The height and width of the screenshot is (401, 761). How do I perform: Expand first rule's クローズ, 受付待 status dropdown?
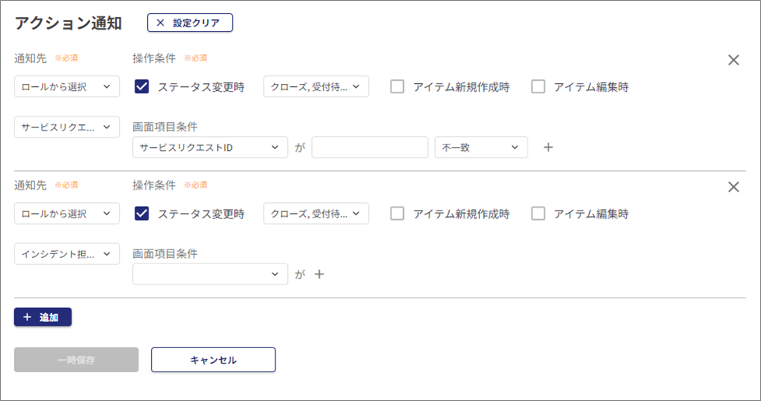click(316, 86)
